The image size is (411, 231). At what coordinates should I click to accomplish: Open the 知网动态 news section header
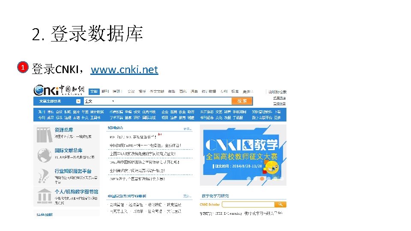pos(115,128)
